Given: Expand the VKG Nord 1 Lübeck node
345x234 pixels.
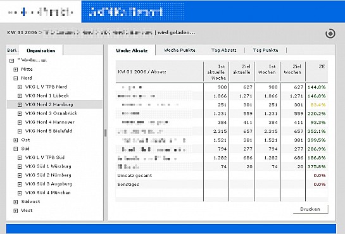Looking at the screenshot, I should 20,95.
